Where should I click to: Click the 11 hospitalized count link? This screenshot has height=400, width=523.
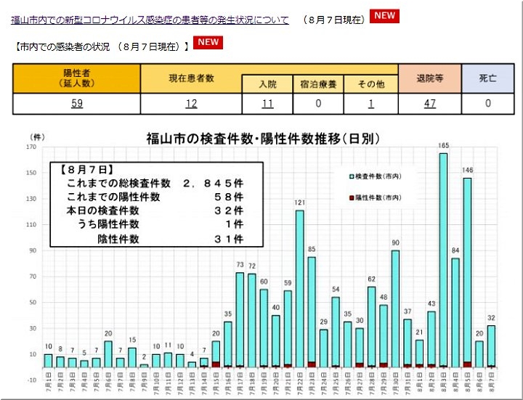267,104
